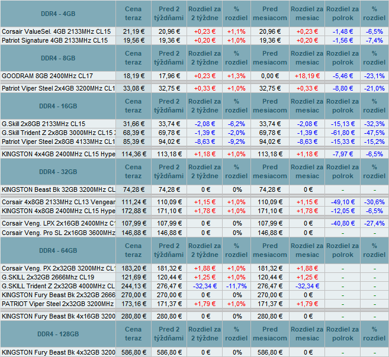This screenshot has height=357, width=389.
Task: Click the 173,16 € current price cell
Action: pyautogui.click(x=133, y=304)
